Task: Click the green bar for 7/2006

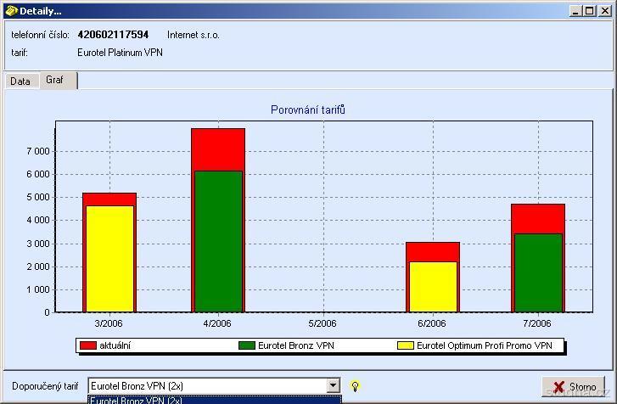Action: pyautogui.click(x=538, y=273)
